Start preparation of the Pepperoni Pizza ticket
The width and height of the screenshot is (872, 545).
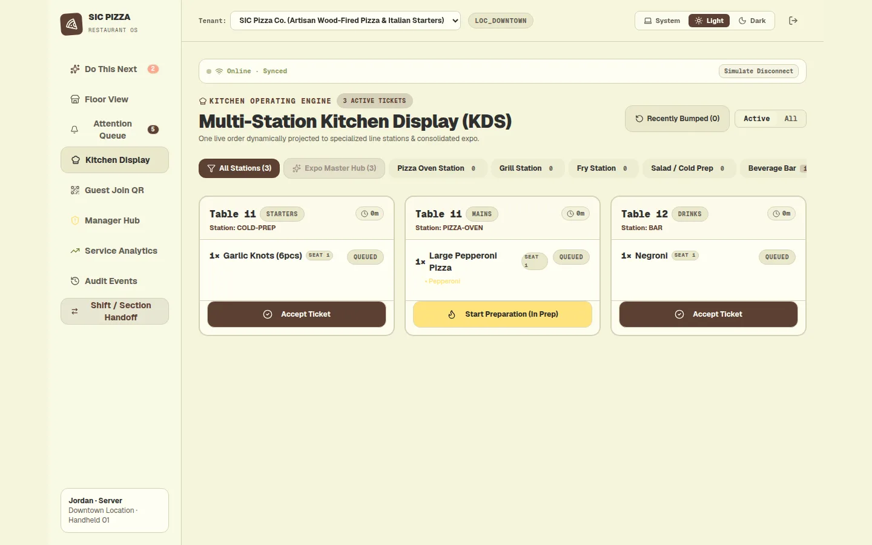(x=503, y=314)
